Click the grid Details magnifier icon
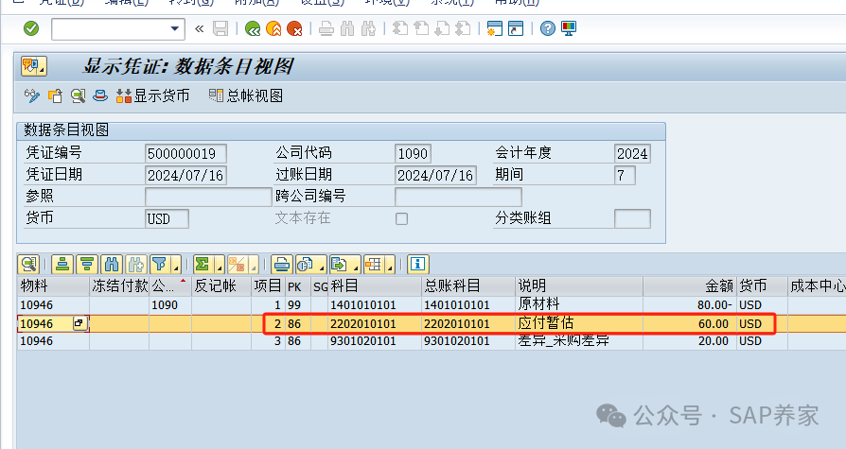 click(28, 264)
